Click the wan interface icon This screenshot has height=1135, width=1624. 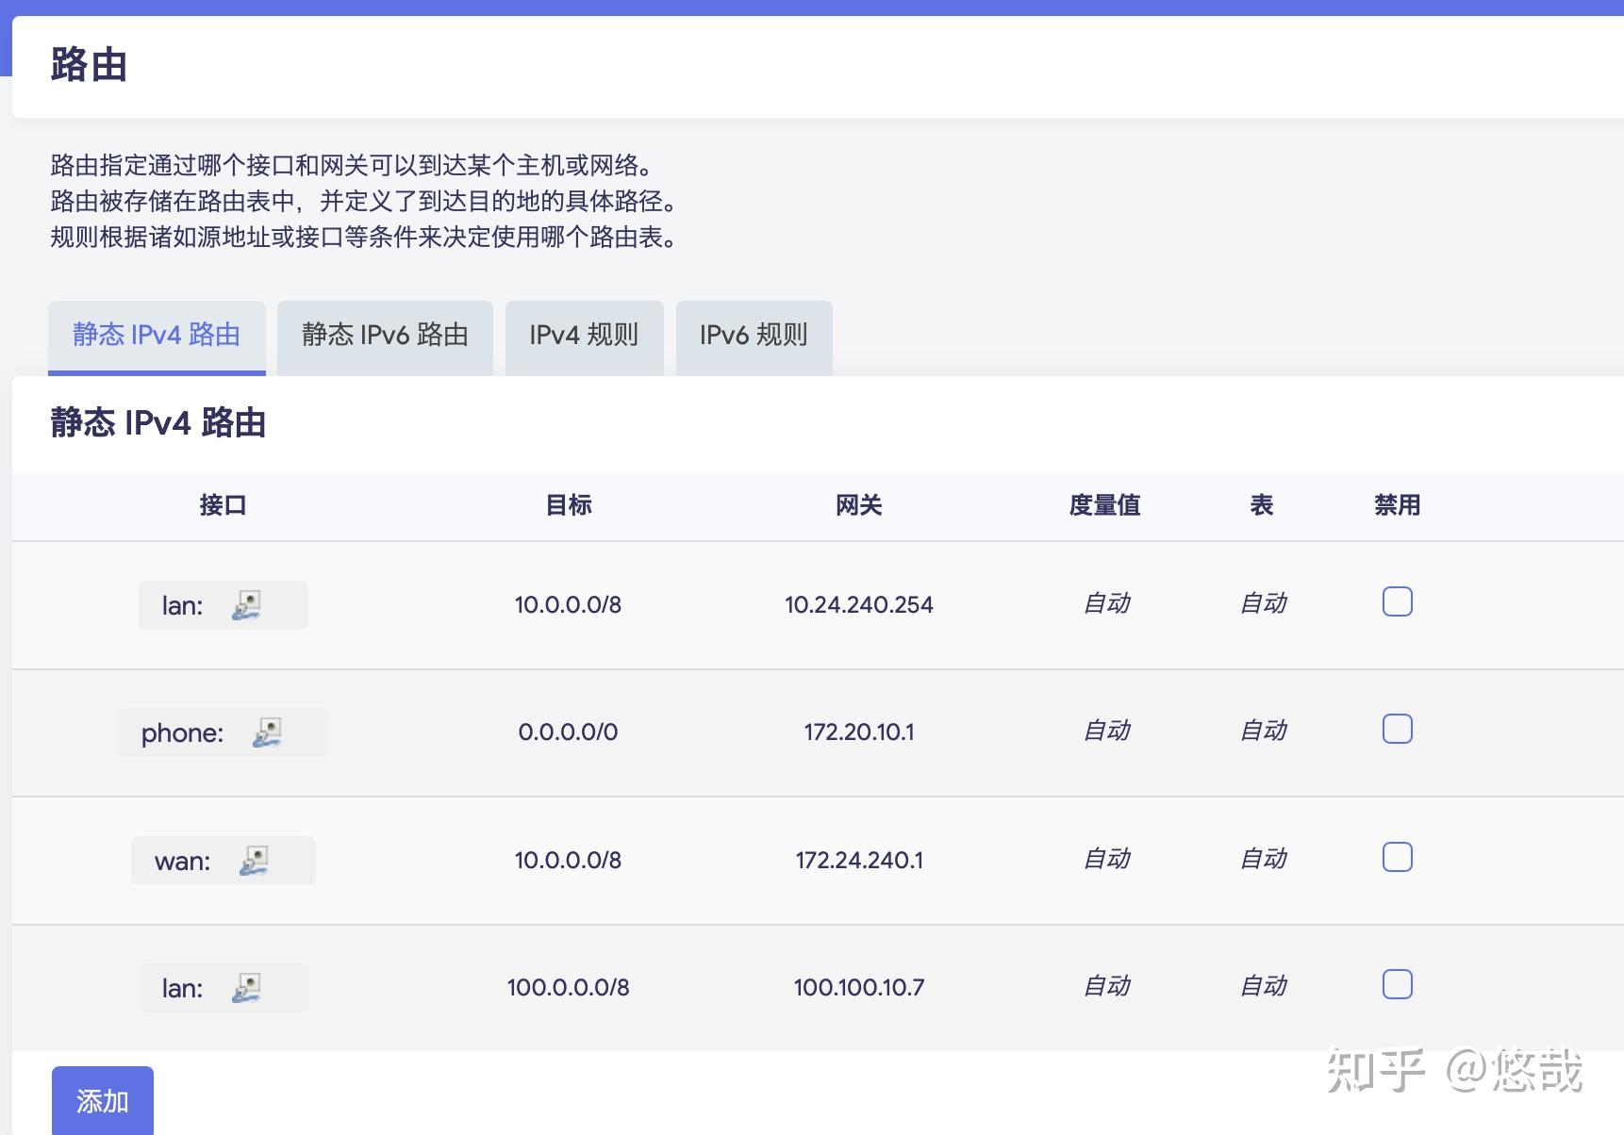[x=257, y=860]
